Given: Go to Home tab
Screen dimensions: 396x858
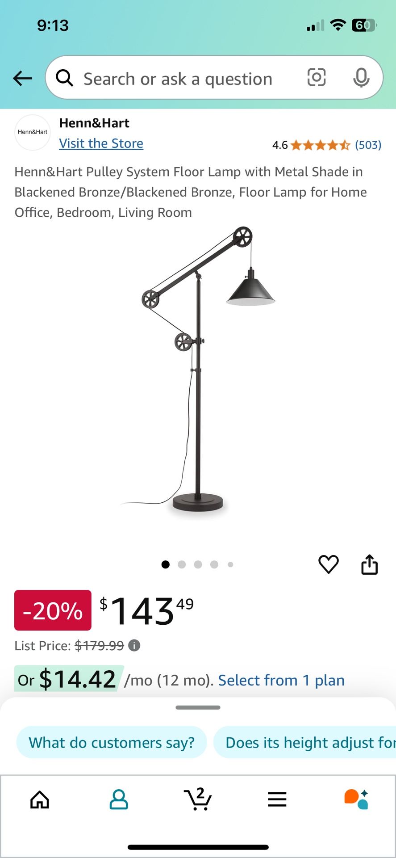Looking at the screenshot, I should click(40, 799).
